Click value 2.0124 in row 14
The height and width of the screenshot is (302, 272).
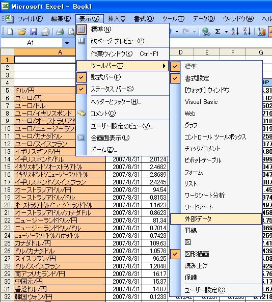coord(155,159)
